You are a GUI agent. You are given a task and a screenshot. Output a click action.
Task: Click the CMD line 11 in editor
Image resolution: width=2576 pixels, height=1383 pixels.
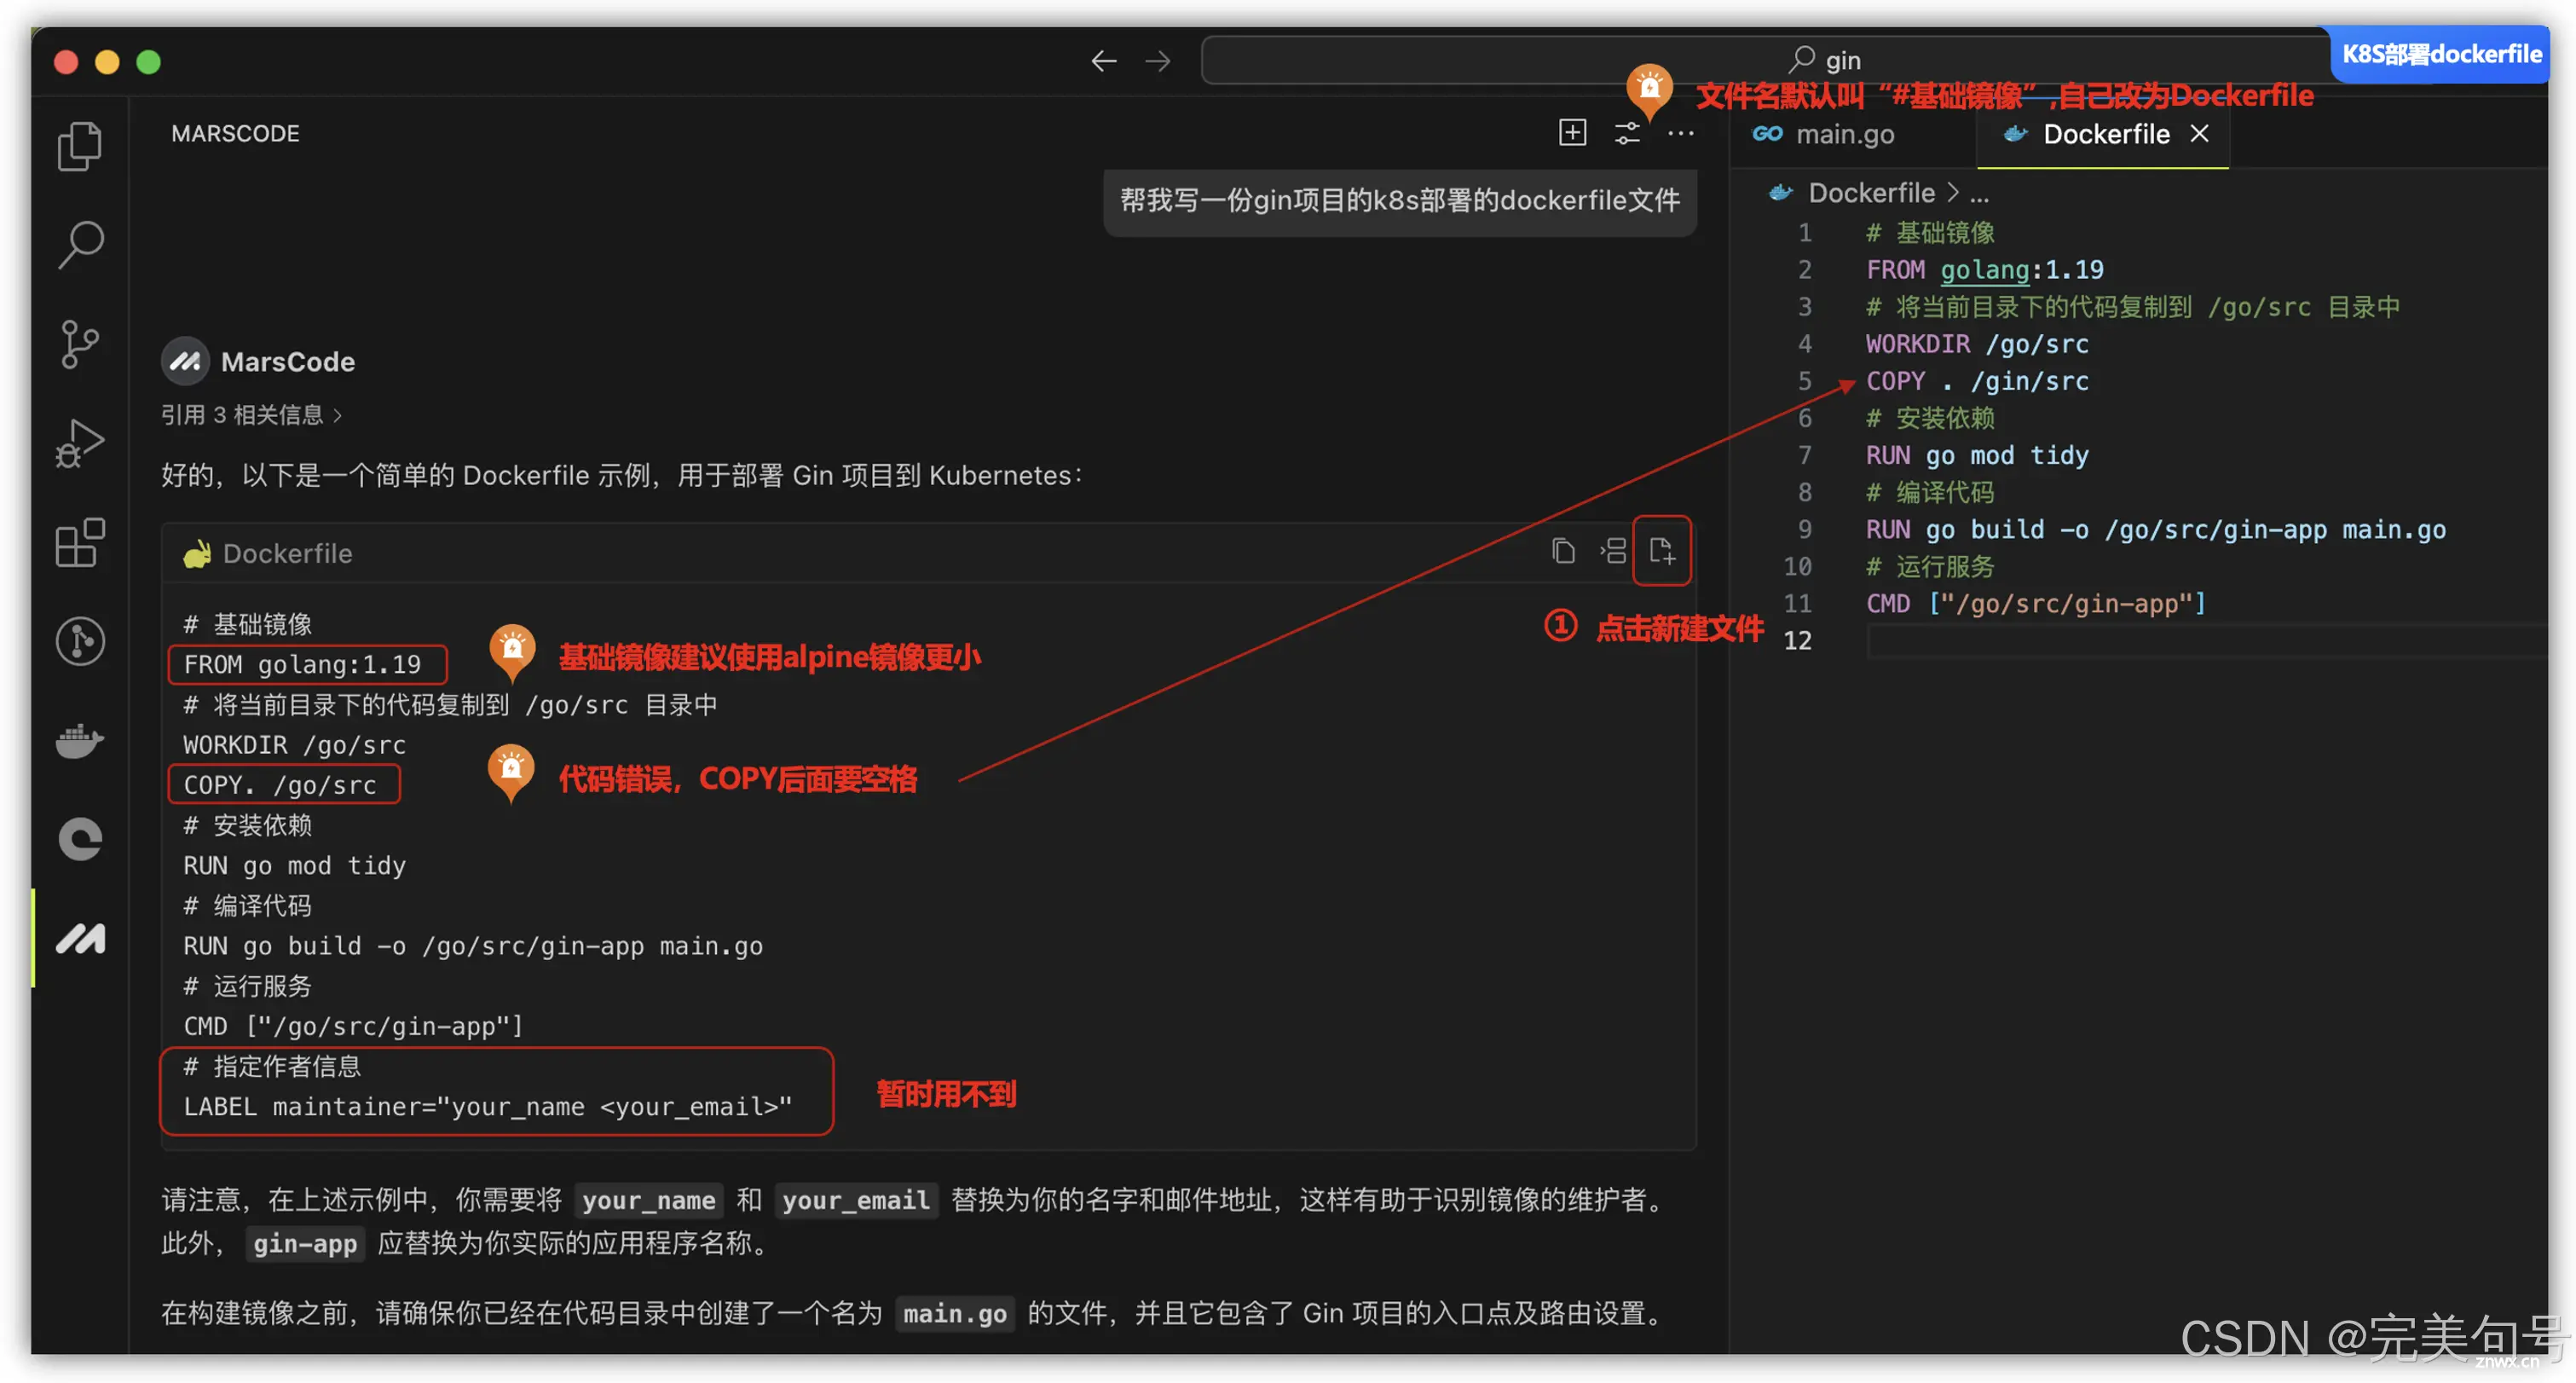(2036, 603)
